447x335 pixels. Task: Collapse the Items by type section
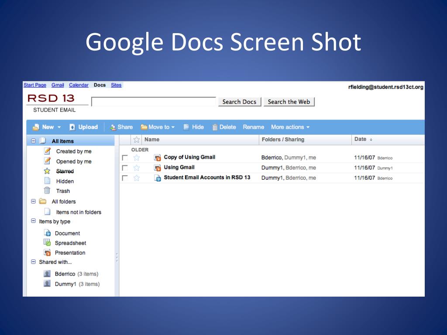(x=33, y=221)
